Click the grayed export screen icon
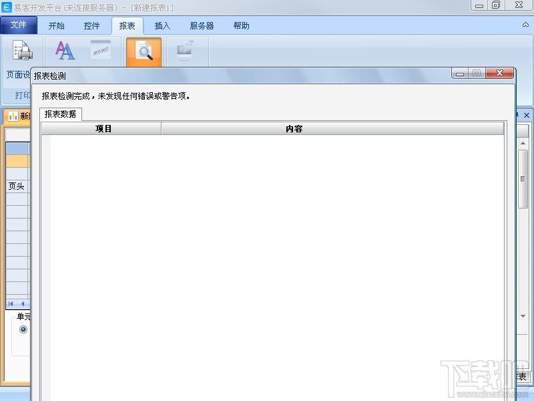Image resolution: width=534 pixels, height=401 pixels. (x=185, y=50)
